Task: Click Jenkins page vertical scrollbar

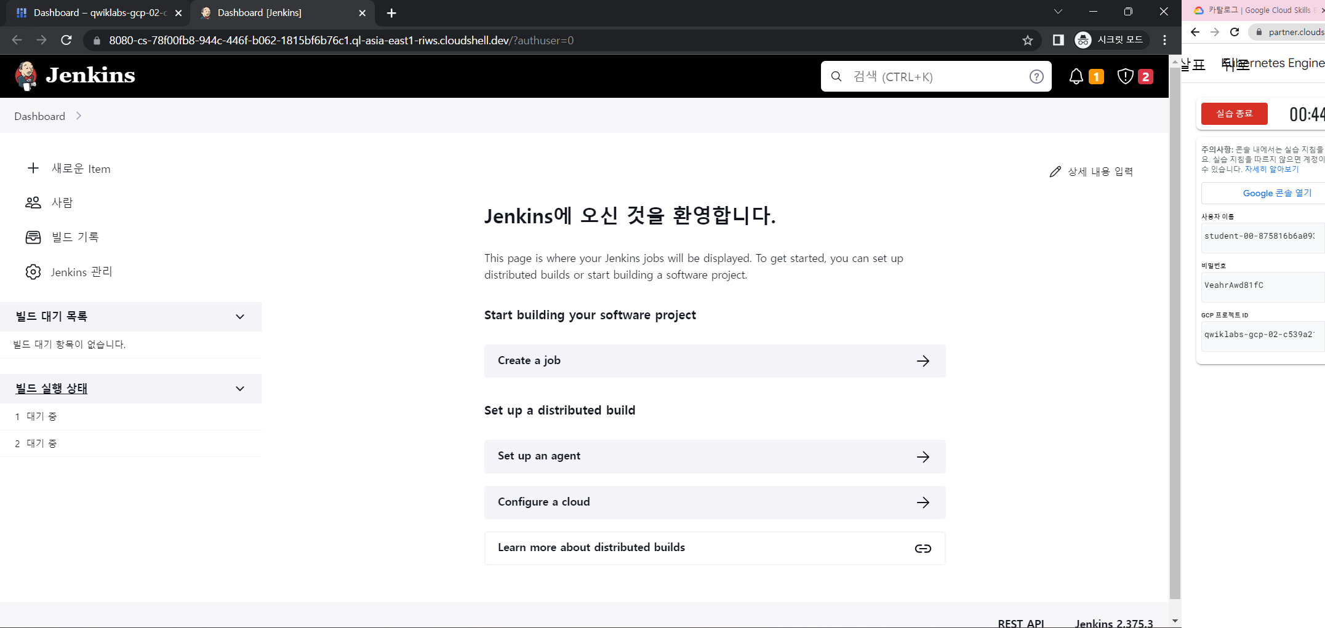Action: [x=1175, y=332]
